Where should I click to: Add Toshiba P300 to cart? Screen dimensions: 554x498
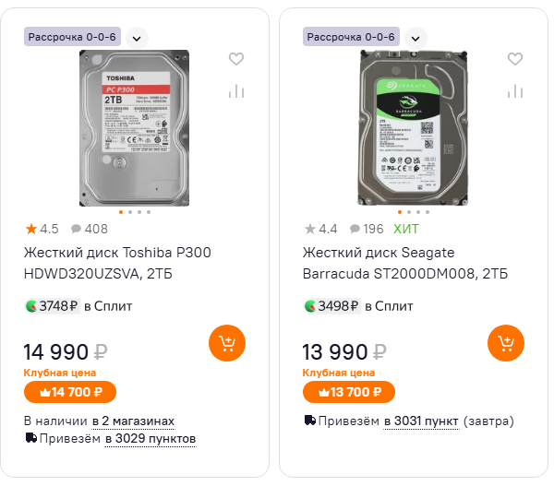[x=226, y=344]
